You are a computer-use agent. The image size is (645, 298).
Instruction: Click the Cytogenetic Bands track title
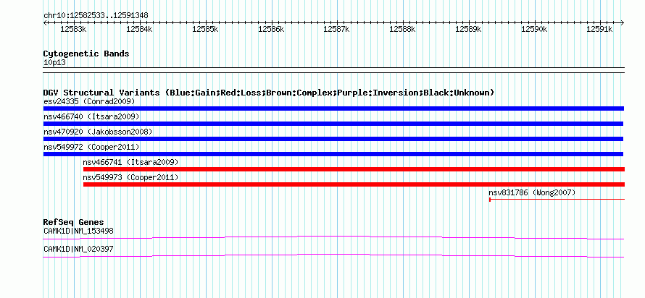(x=86, y=54)
